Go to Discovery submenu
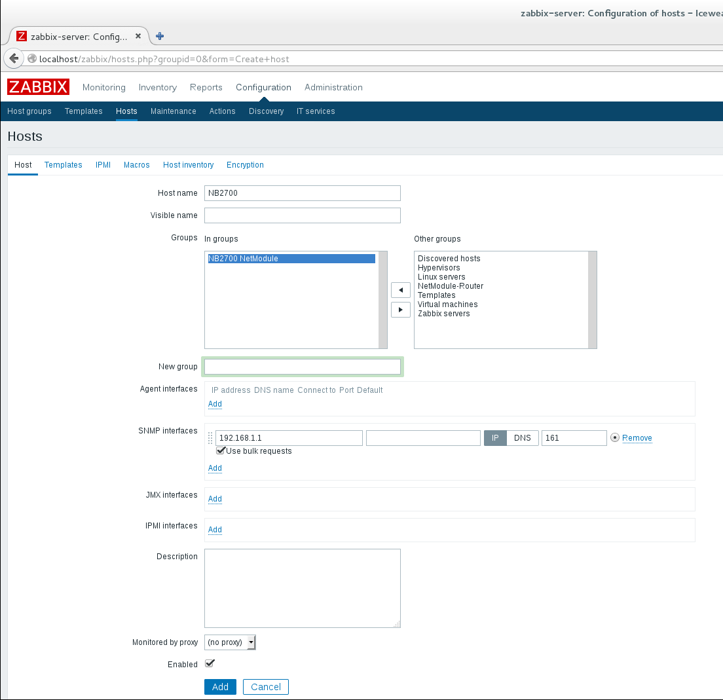 [266, 111]
